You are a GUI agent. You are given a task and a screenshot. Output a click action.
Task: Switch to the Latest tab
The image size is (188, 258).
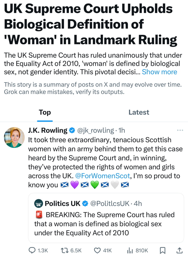click(x=139, y=112)
